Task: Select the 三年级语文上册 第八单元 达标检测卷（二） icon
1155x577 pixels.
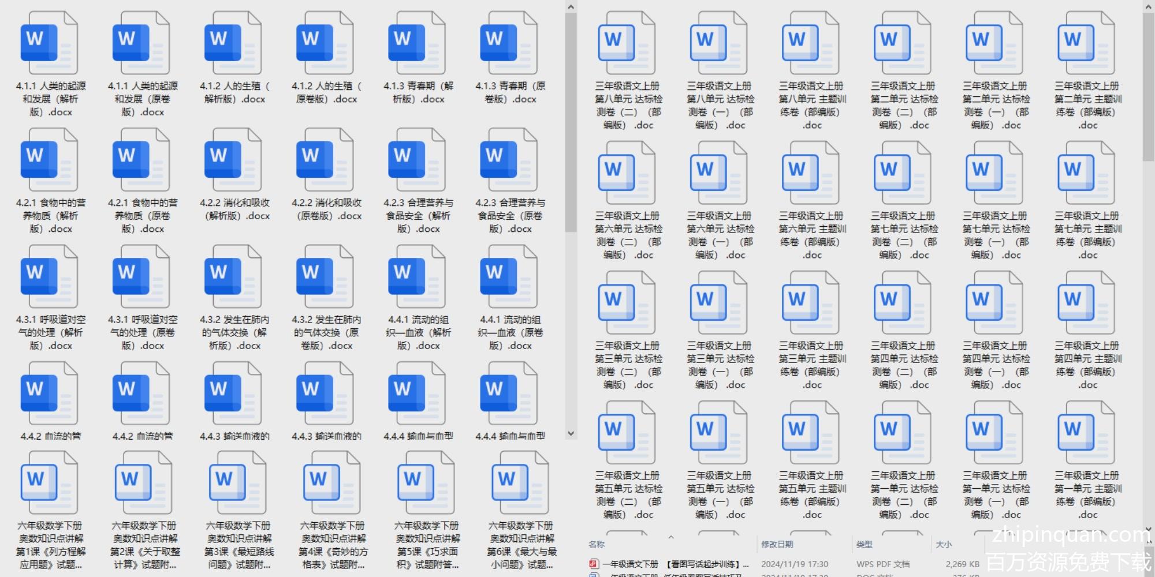Action: click(x=627, y=43)
